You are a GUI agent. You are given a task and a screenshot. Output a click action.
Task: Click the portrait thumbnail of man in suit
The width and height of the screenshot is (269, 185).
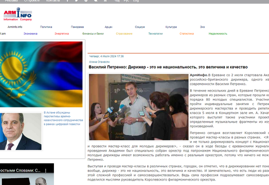click(20, 131)
